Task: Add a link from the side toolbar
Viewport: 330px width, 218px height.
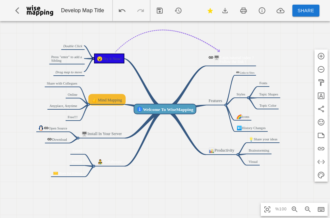Action: [x=321, y=149]
